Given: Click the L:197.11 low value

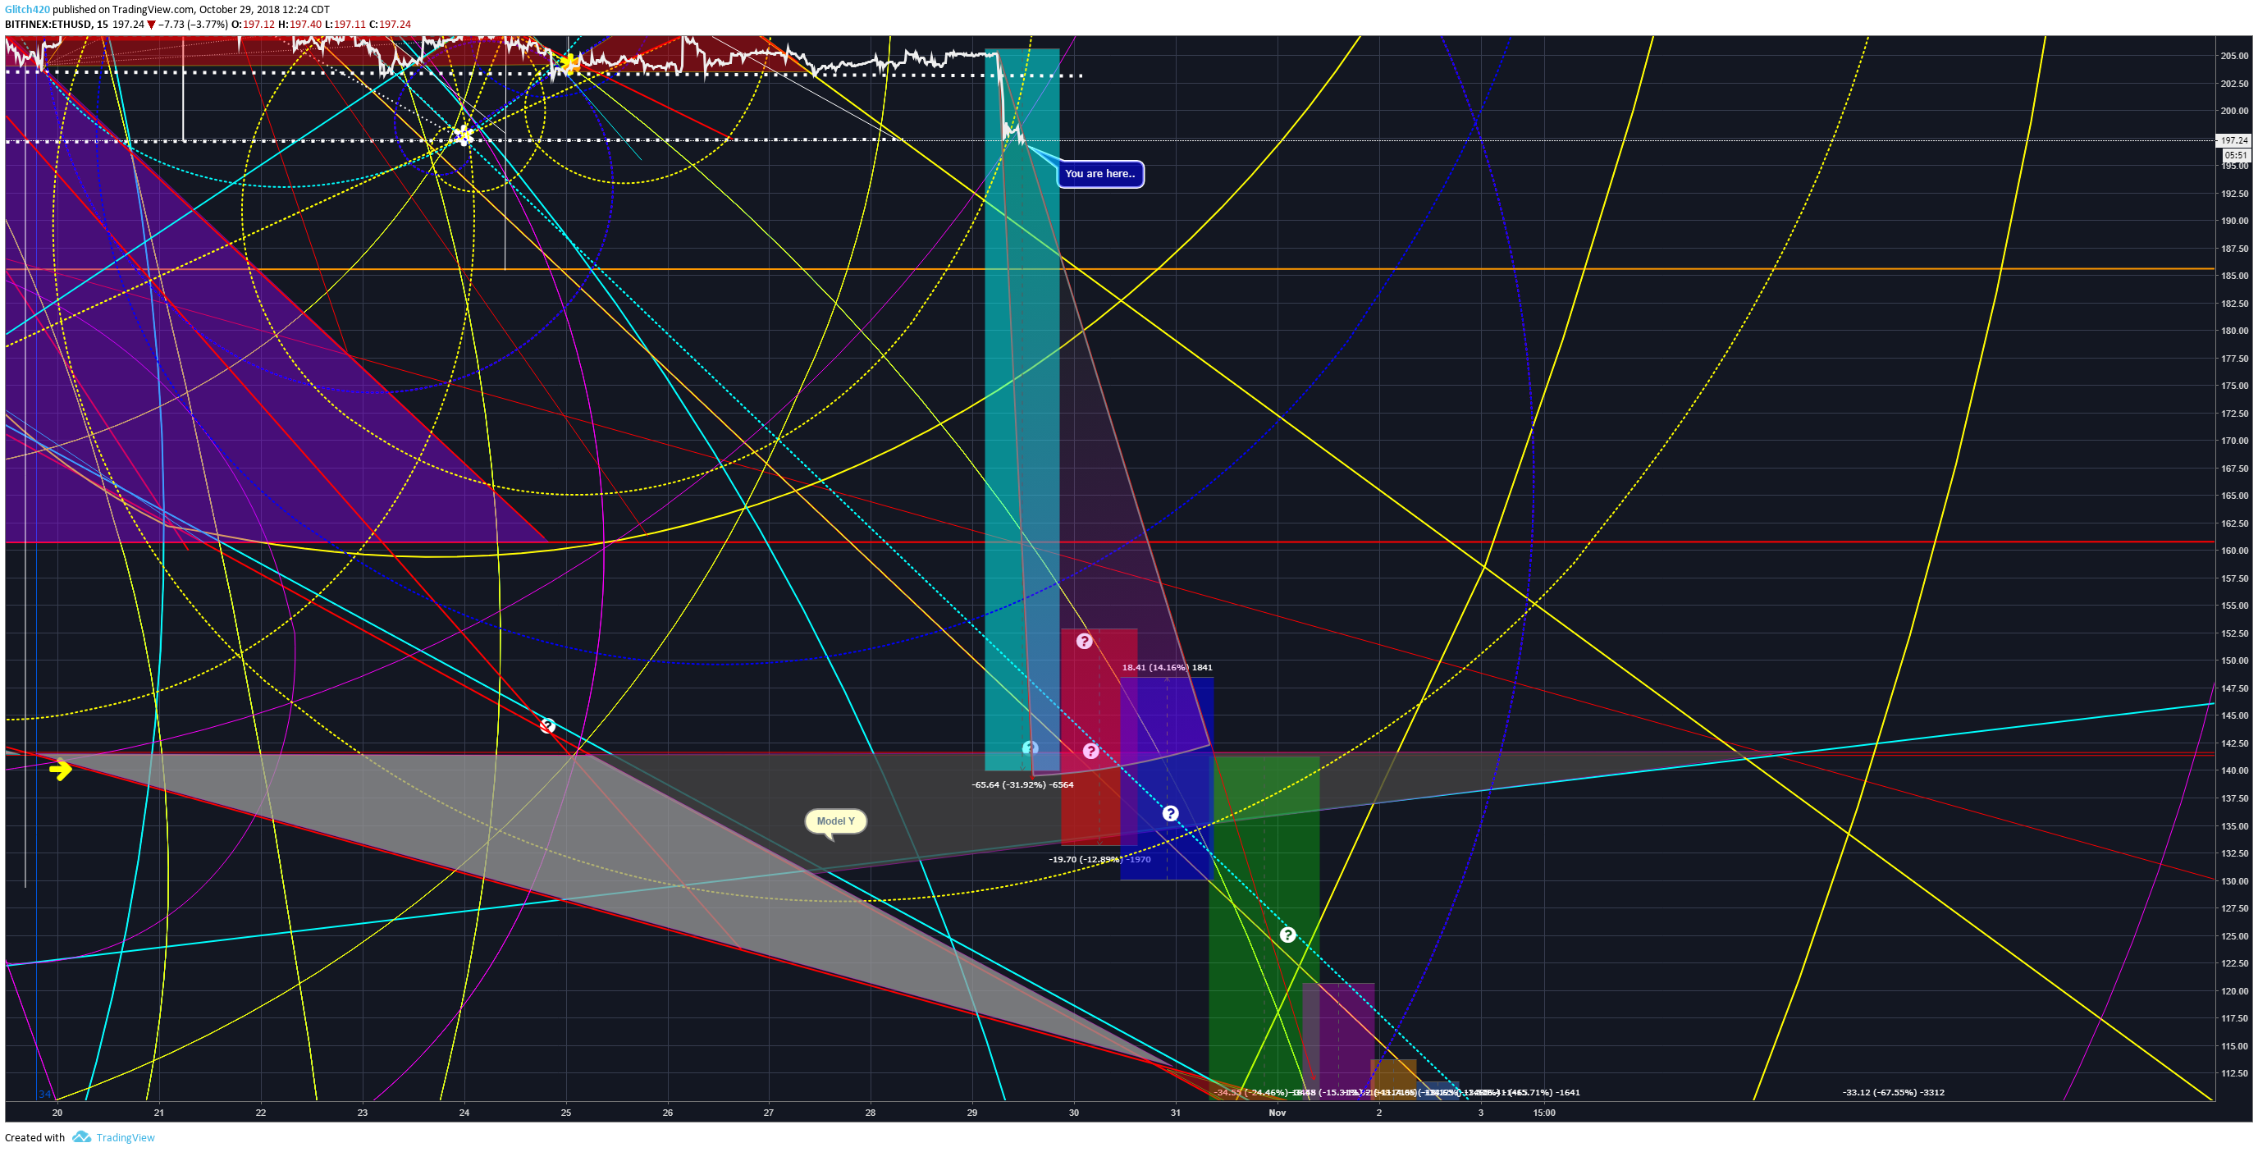Looking at the screenshot, I should 345,25.
